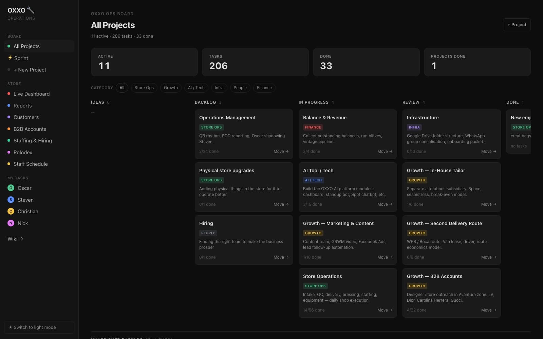Switch to light mode
543x339 pixels.
(39, 327)
